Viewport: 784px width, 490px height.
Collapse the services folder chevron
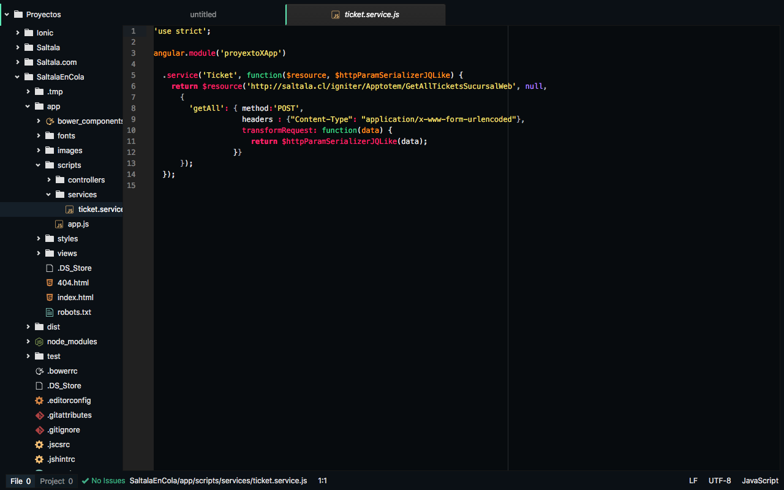coord(48,194)
